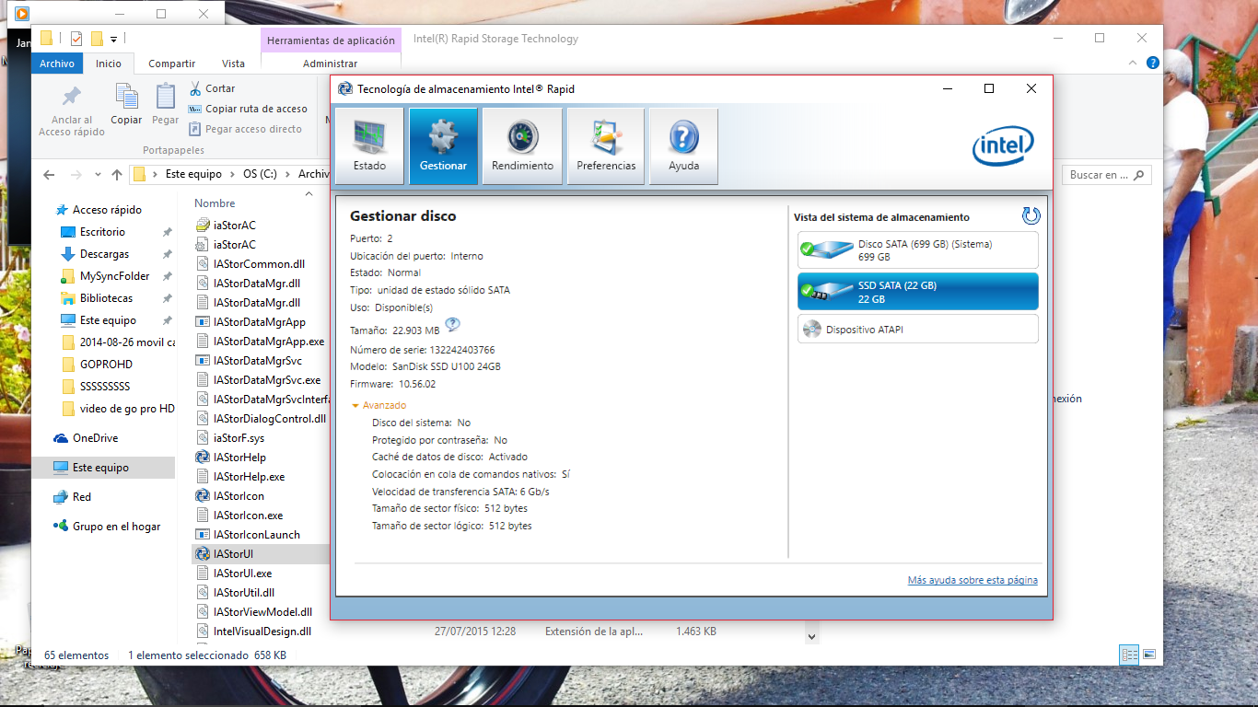Select the Gestionar gear button
1258x707 pixels.
tap(443, 145)
